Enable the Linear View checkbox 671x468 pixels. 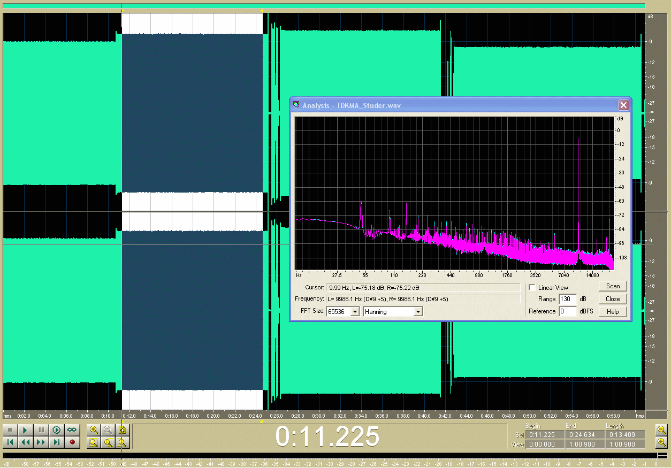(532, 288)
